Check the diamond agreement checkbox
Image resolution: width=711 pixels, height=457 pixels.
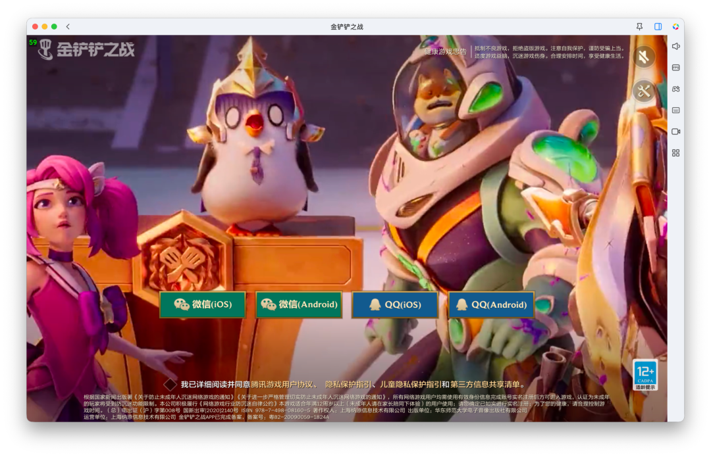(170, 385)
